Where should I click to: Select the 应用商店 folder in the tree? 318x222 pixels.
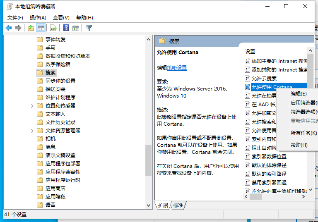point(55,189)
